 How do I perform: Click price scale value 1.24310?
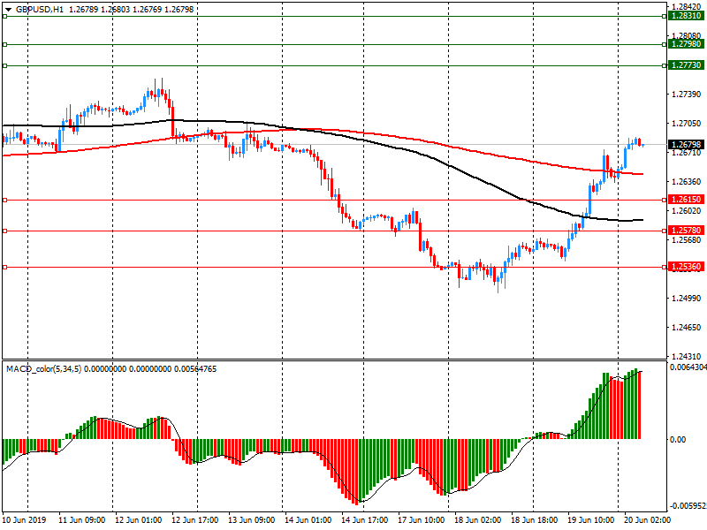tap(687, 357)
